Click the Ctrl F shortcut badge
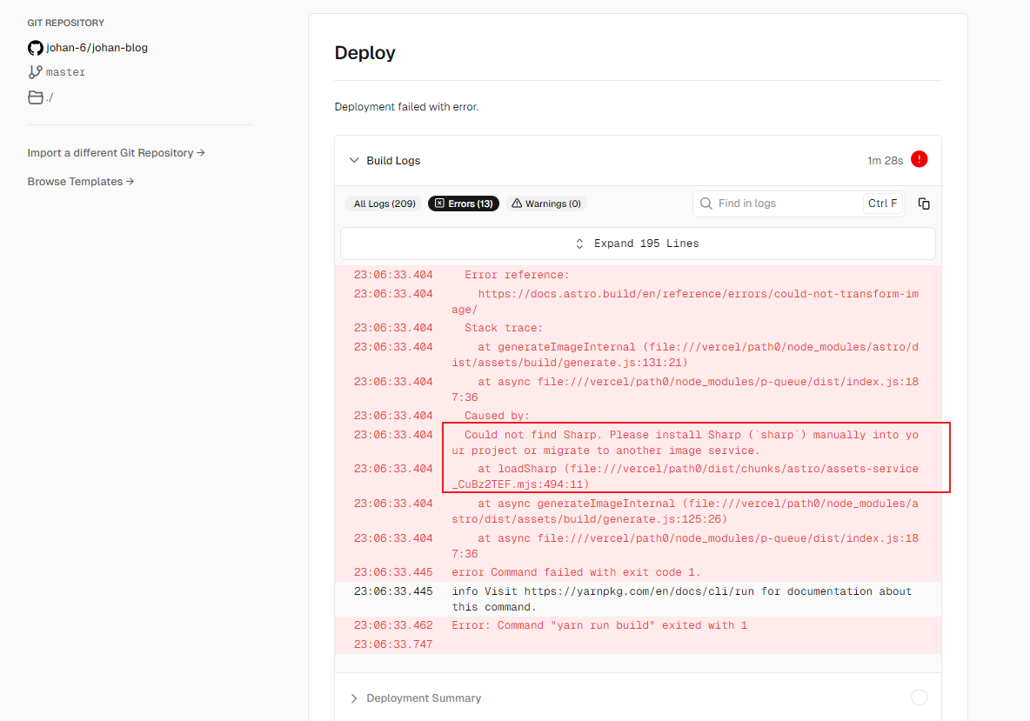This screenshot has width=1030, height=721. (x=882, y=204)
